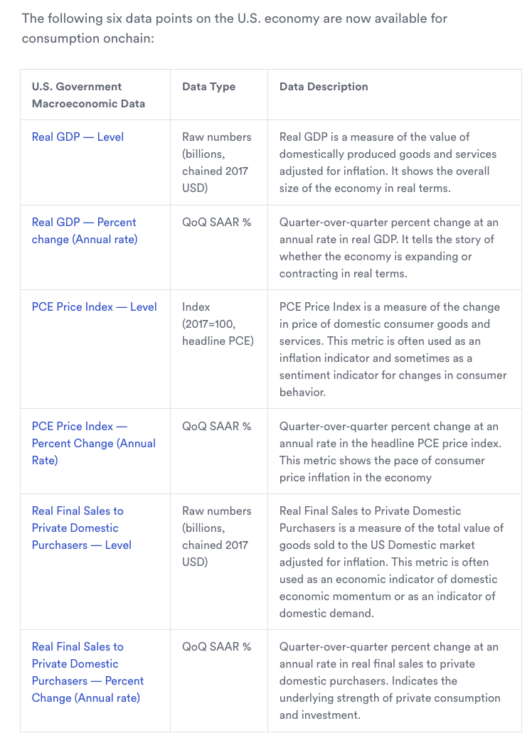The height and width of the screenshot is (743, 532).
Task: Click the intro paragraph about six data points
Action: click(x=235, y=28)
